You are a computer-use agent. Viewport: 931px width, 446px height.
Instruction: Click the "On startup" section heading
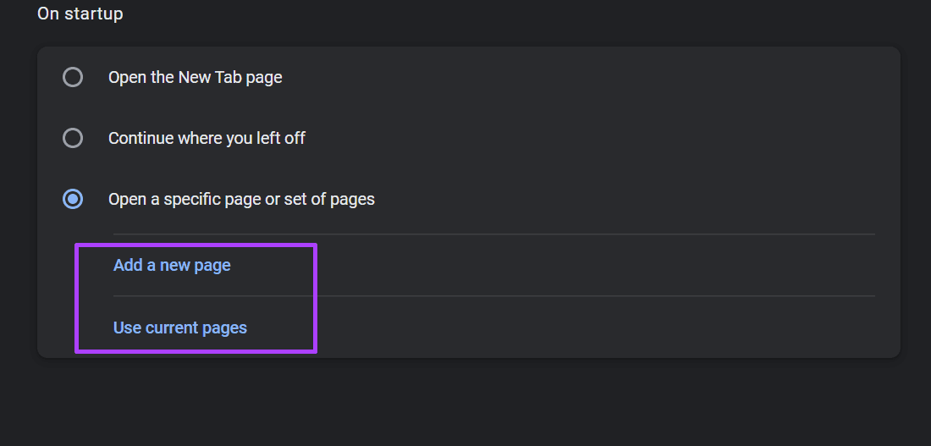click(x=80, y=13)
